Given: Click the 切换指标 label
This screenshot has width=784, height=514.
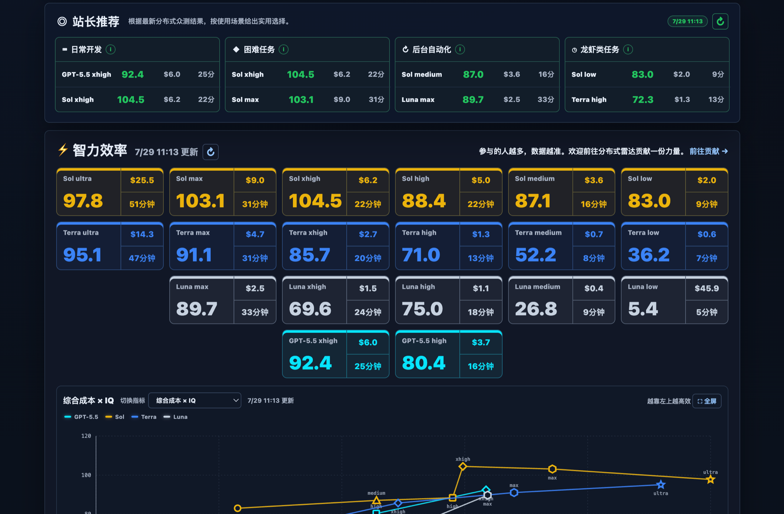Looking at the screenshot, I should tap(132, 401).
